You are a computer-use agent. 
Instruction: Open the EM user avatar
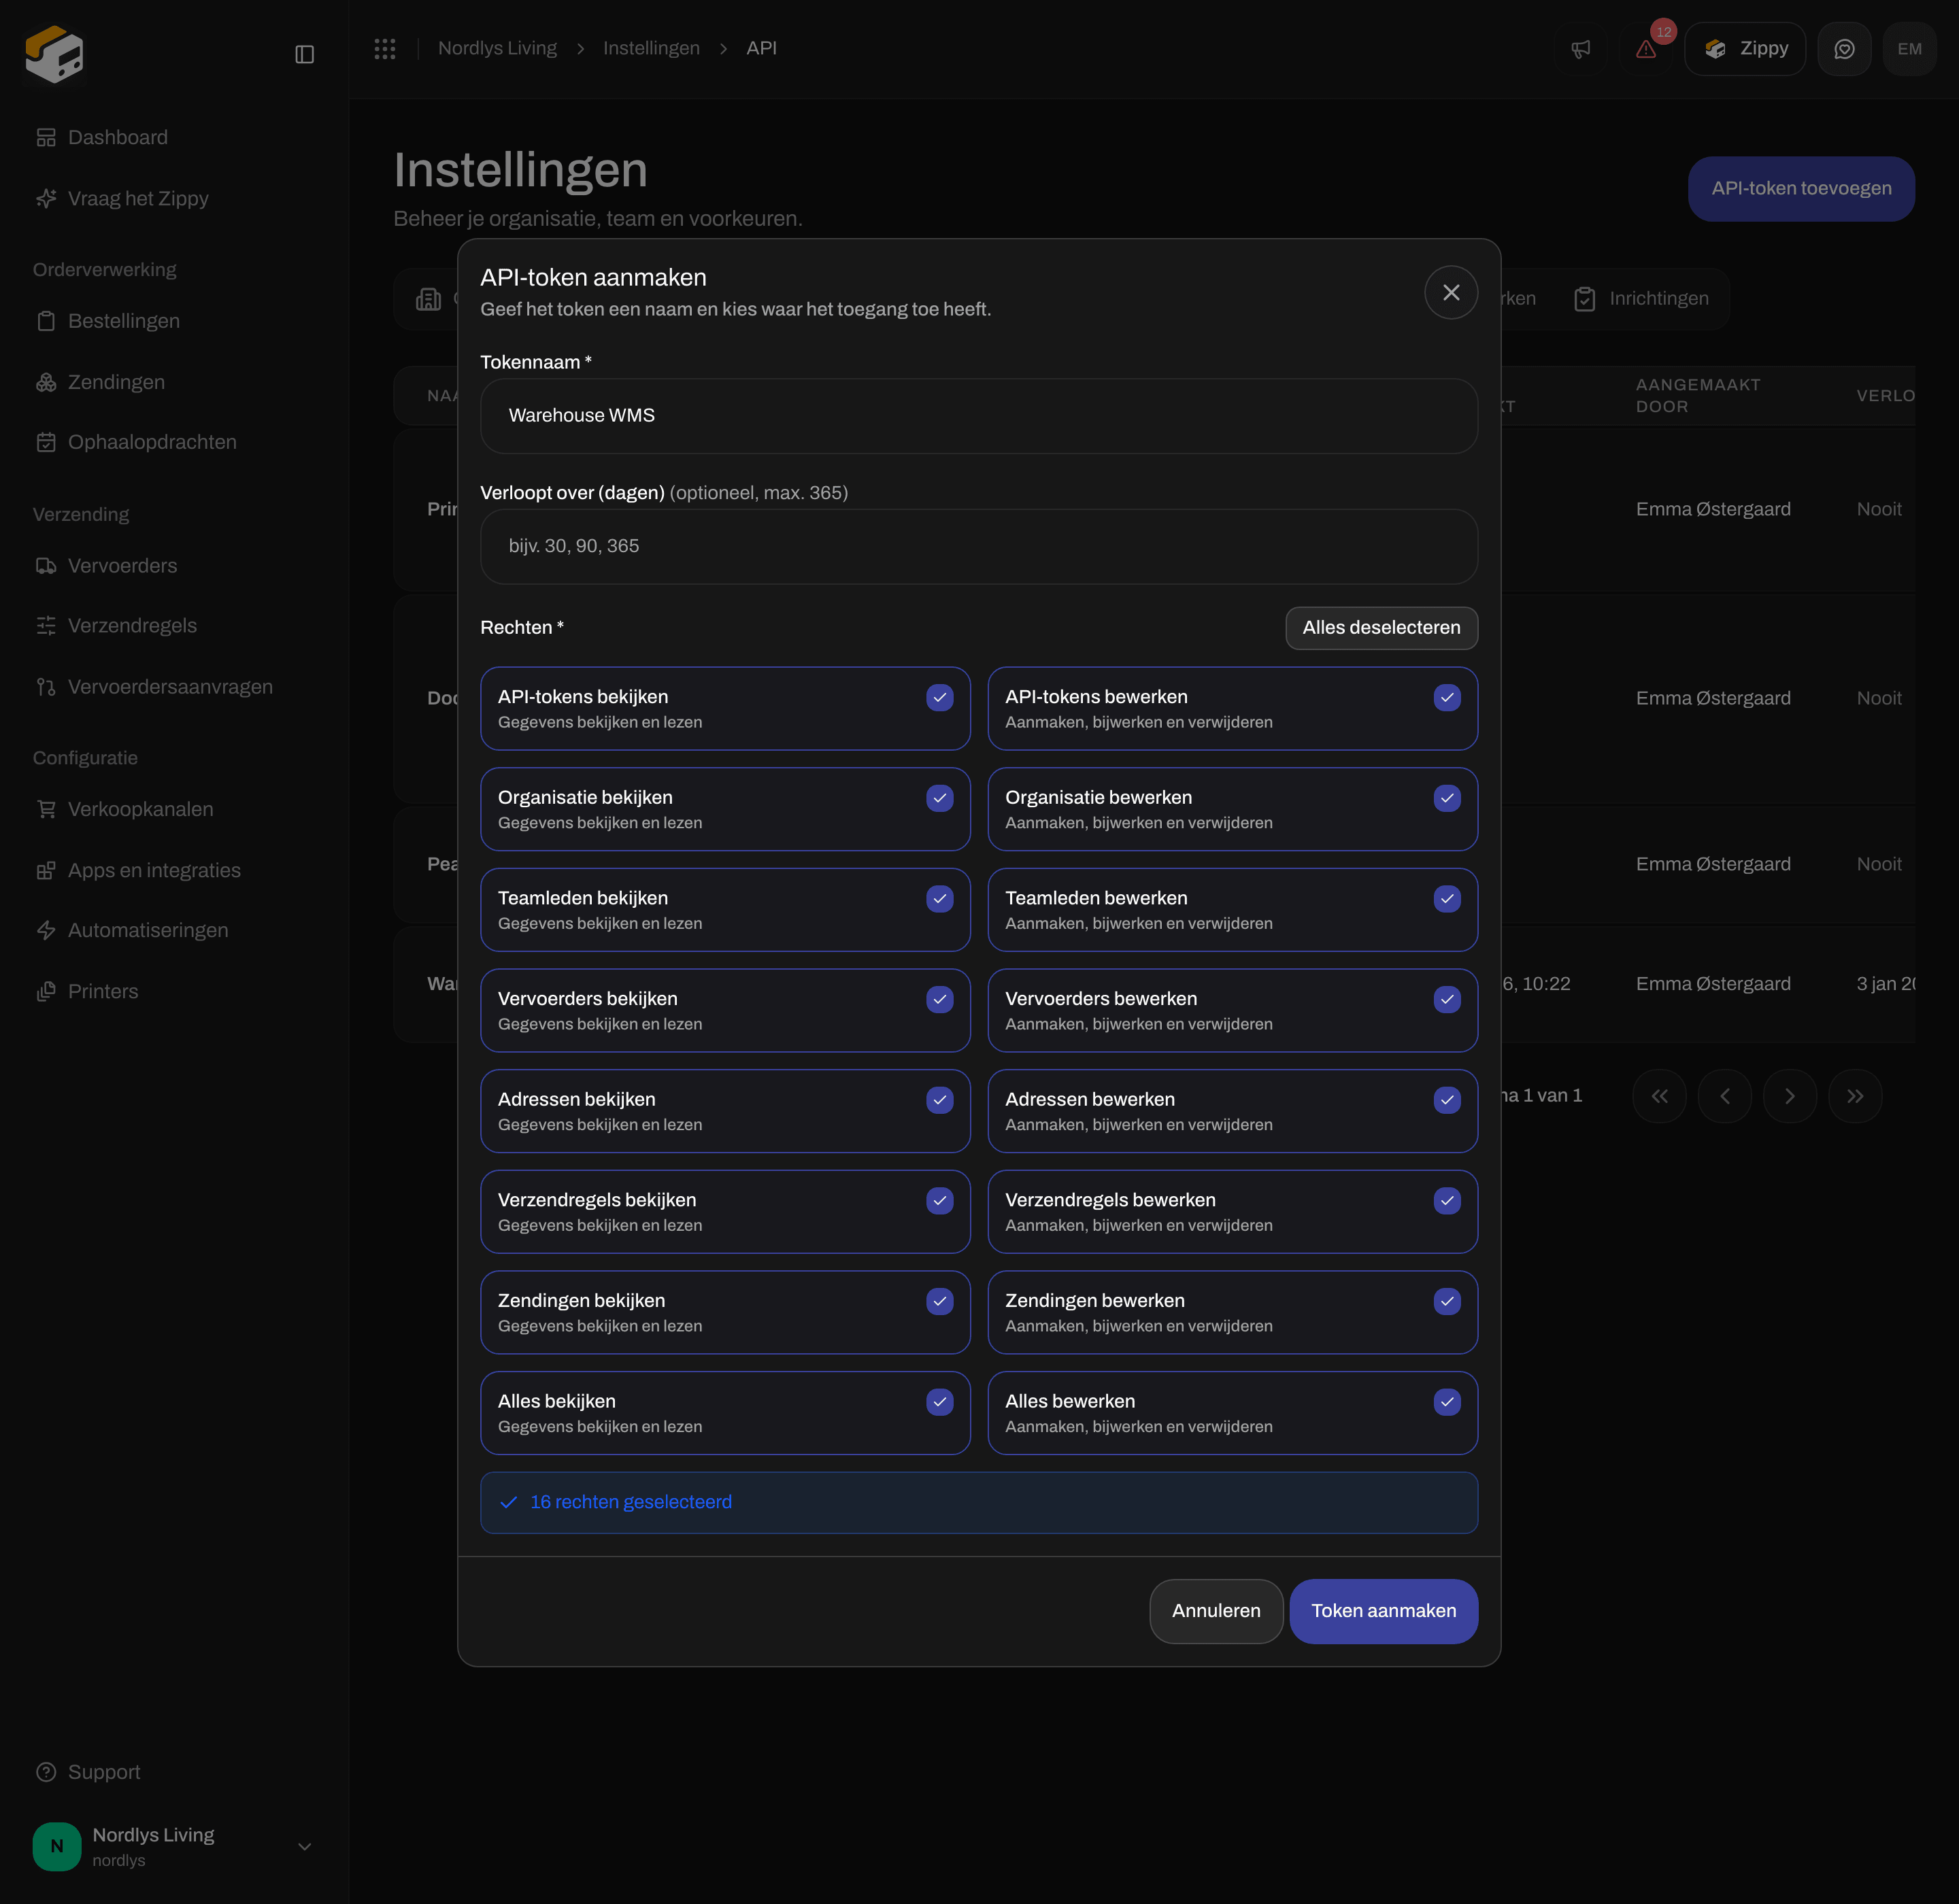tap(1909, 49)
